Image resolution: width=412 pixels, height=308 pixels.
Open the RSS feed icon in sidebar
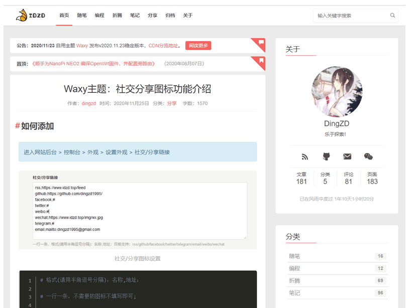pos(305,157)
